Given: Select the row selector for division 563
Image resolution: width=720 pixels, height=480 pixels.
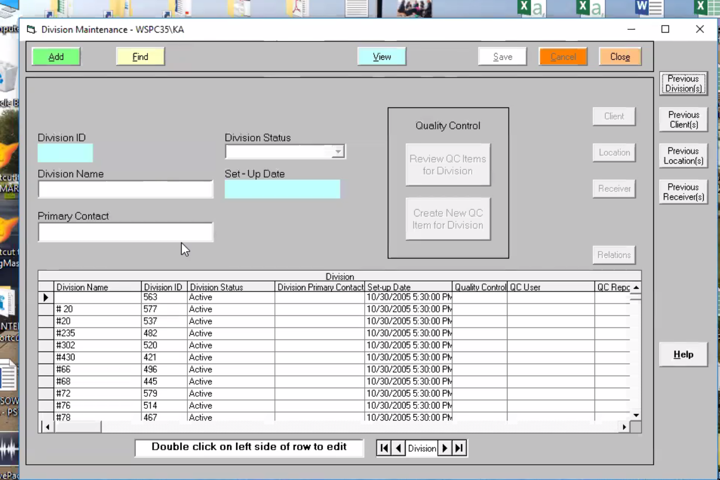Looking at the screenshot, I should point(46,298).
